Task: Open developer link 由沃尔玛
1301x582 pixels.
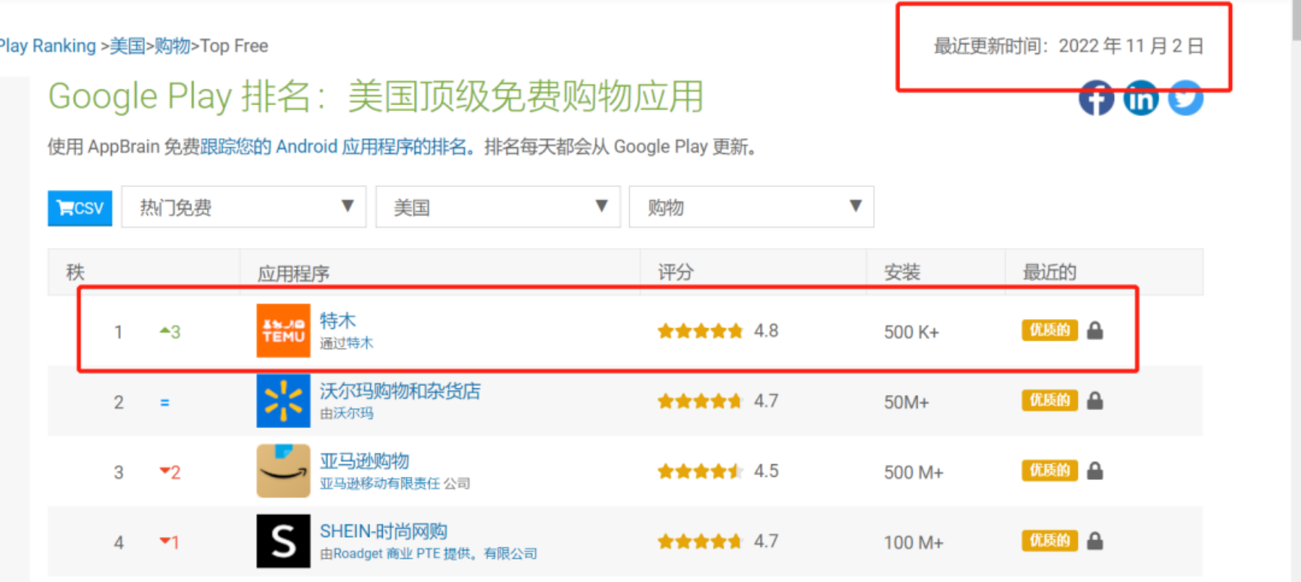Action: (346, 413)
